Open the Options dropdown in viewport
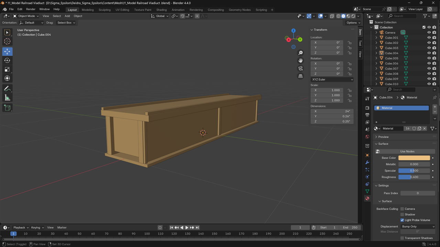 (x=353, y=23)
